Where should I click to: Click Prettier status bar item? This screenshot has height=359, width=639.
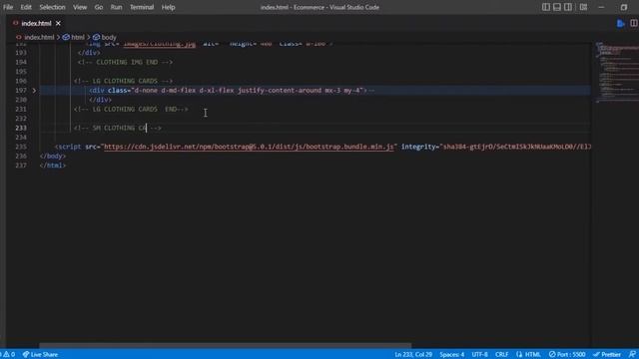point(607,355)
